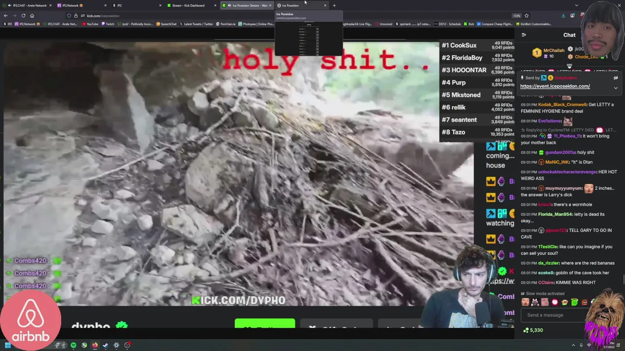The width and height of the screenshot is (625, 351).
Task: Open the event.iceposeidon.com link in chat
Action: pos(555,86)
